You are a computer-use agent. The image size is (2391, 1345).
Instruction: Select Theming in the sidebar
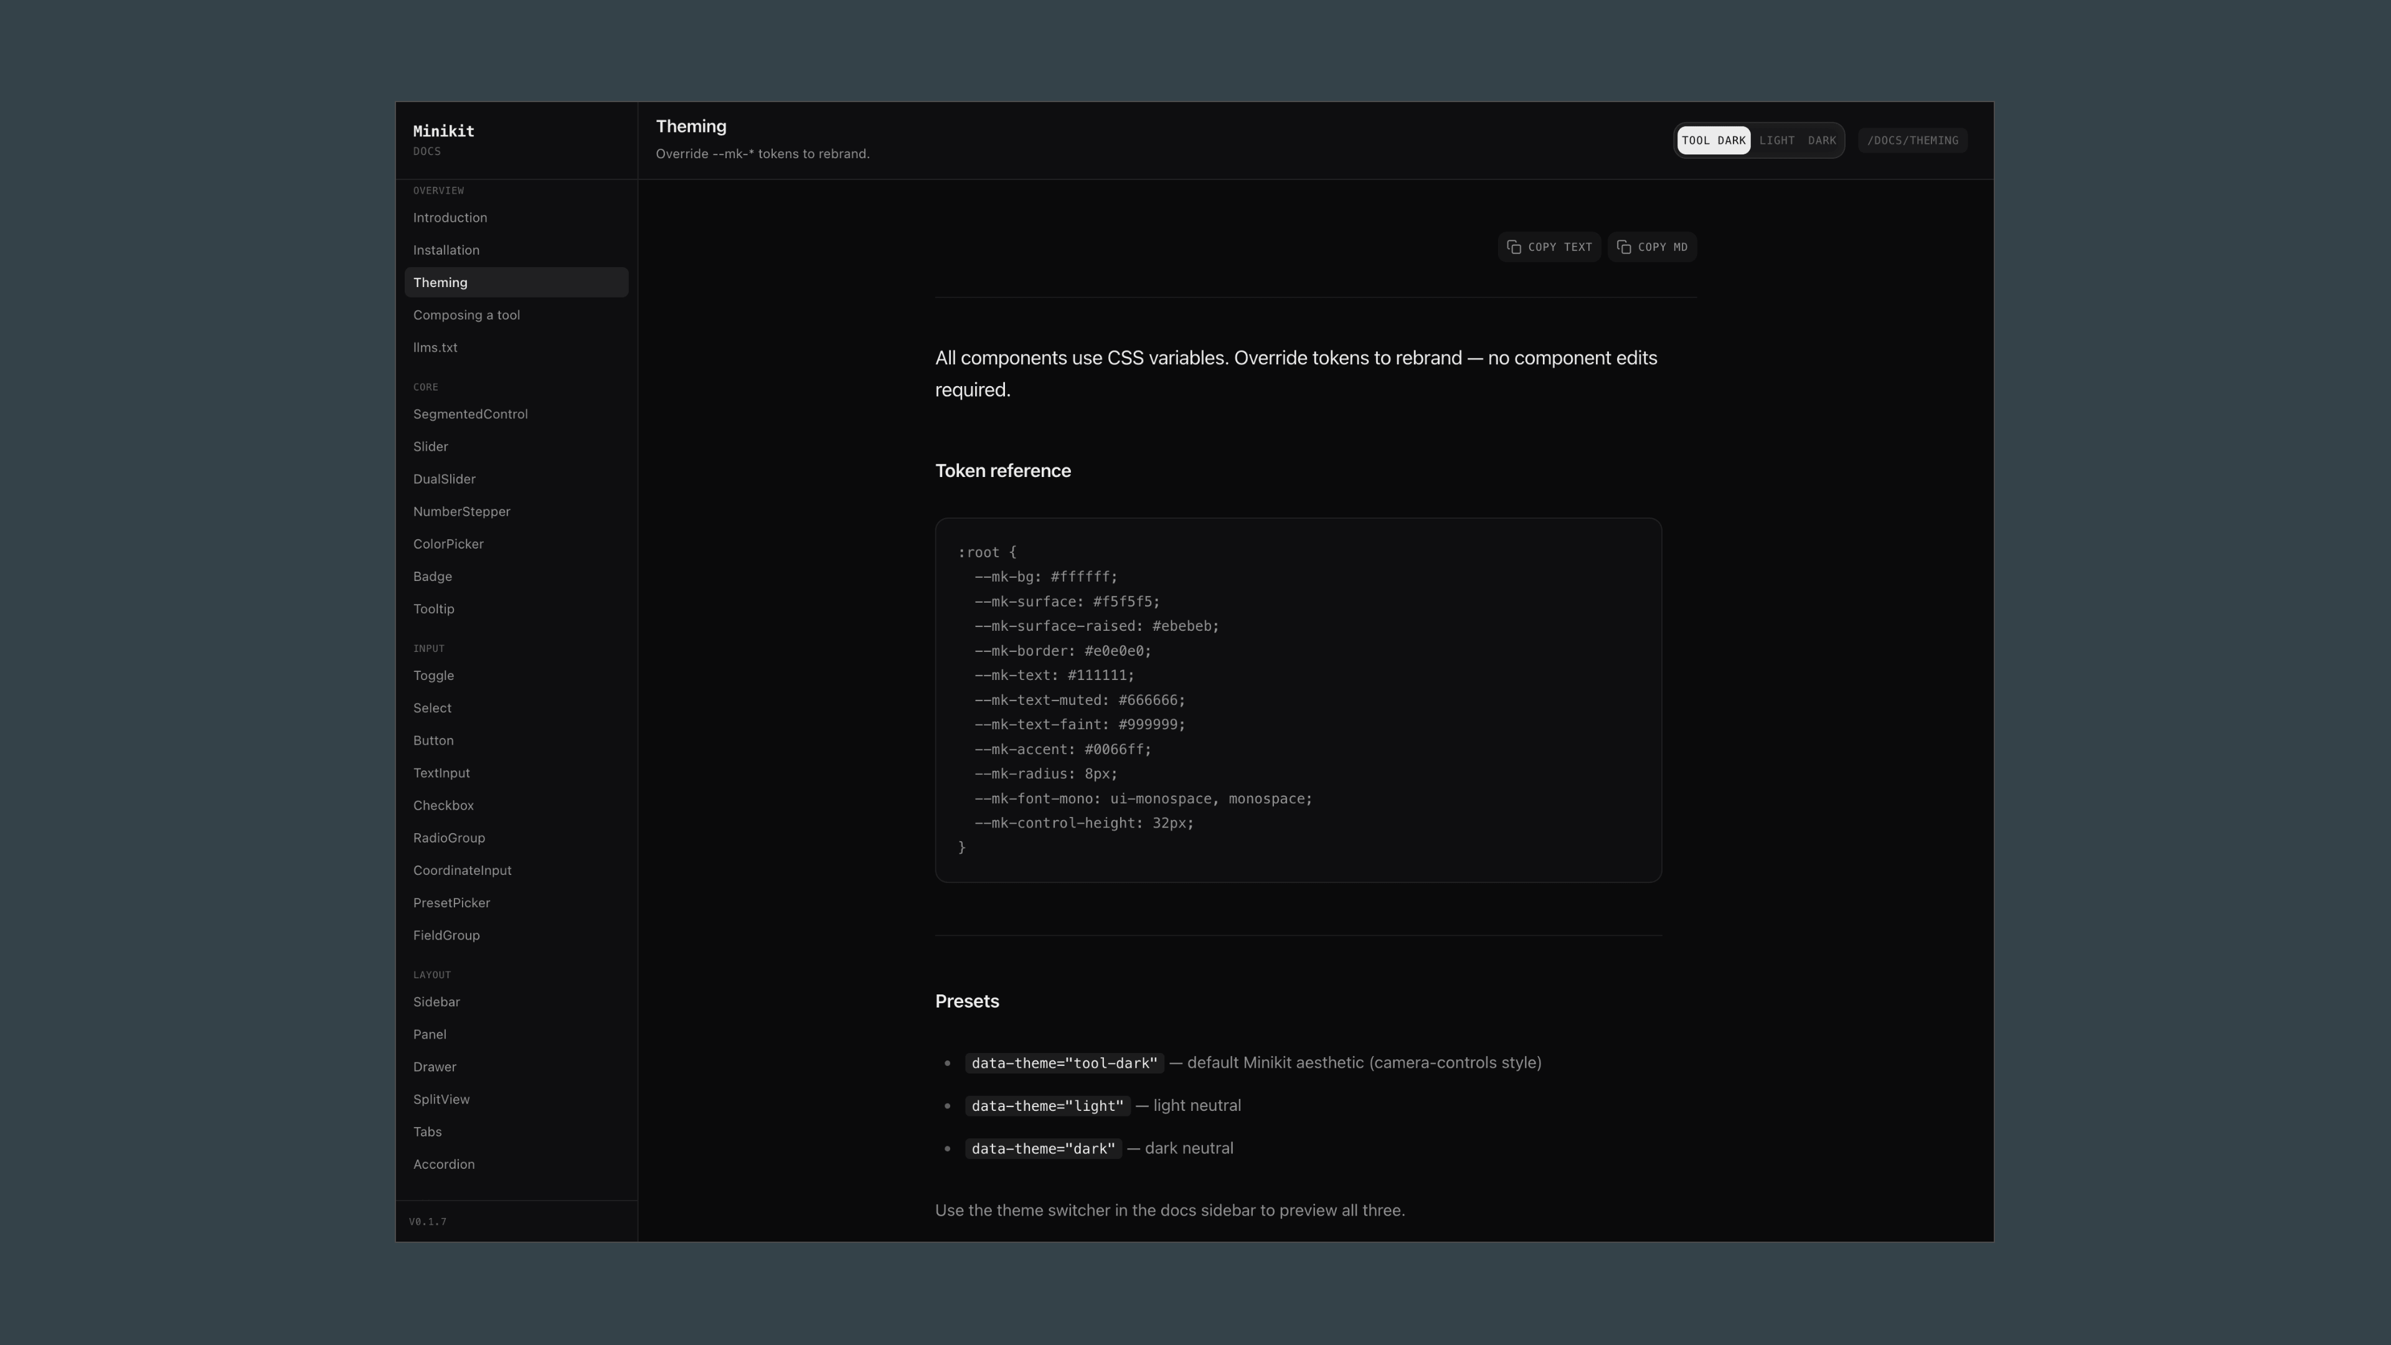pos(516,282)
